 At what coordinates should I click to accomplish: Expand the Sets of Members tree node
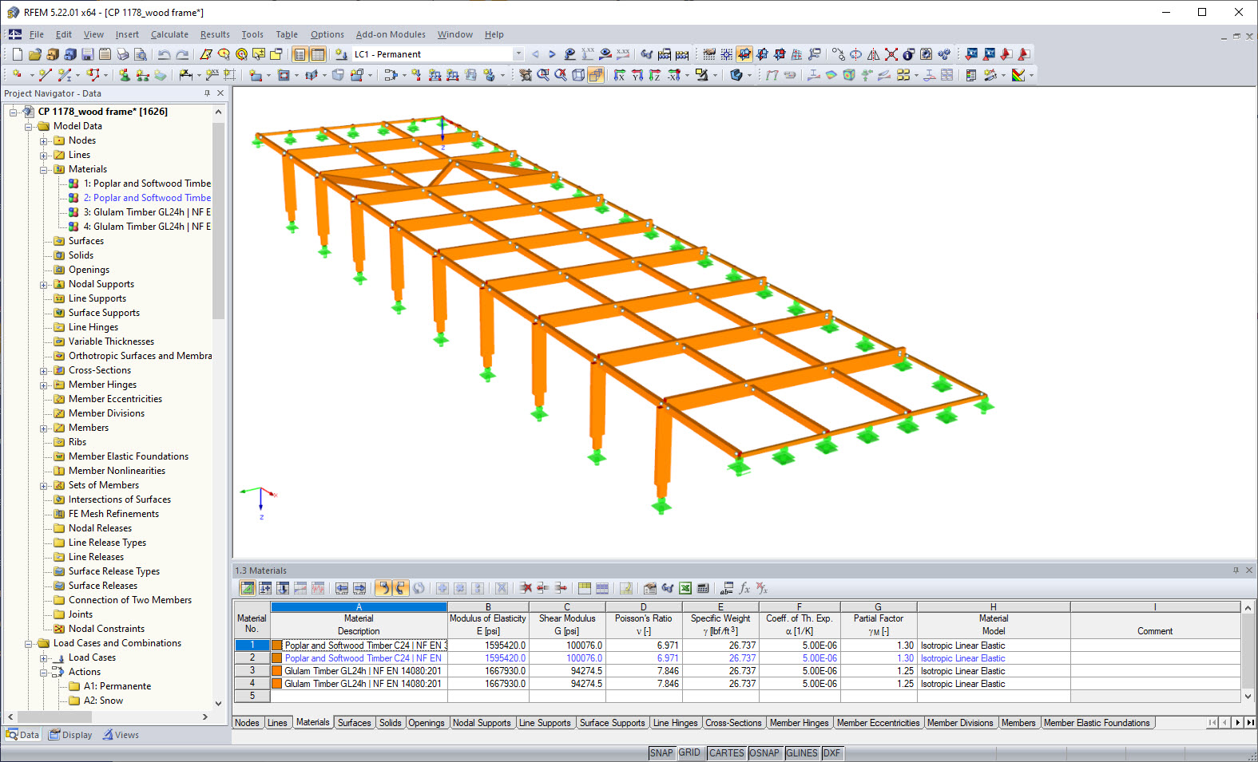[x=44, y=485]
